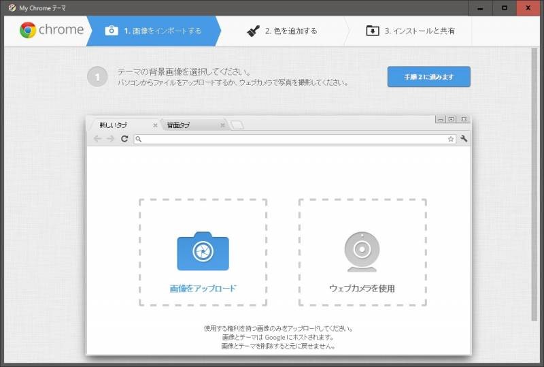Click the search magnifier in address bar
This screenshot has width=544, height=367.
coord(139,139)
